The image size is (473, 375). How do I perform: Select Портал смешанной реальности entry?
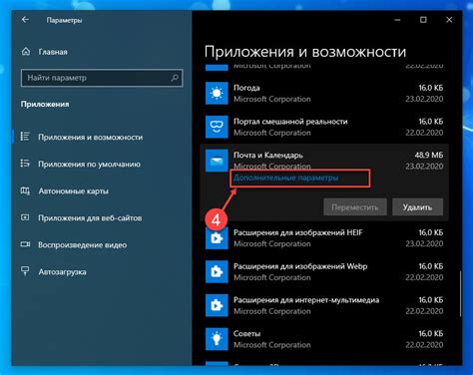(x=324, y=127)
